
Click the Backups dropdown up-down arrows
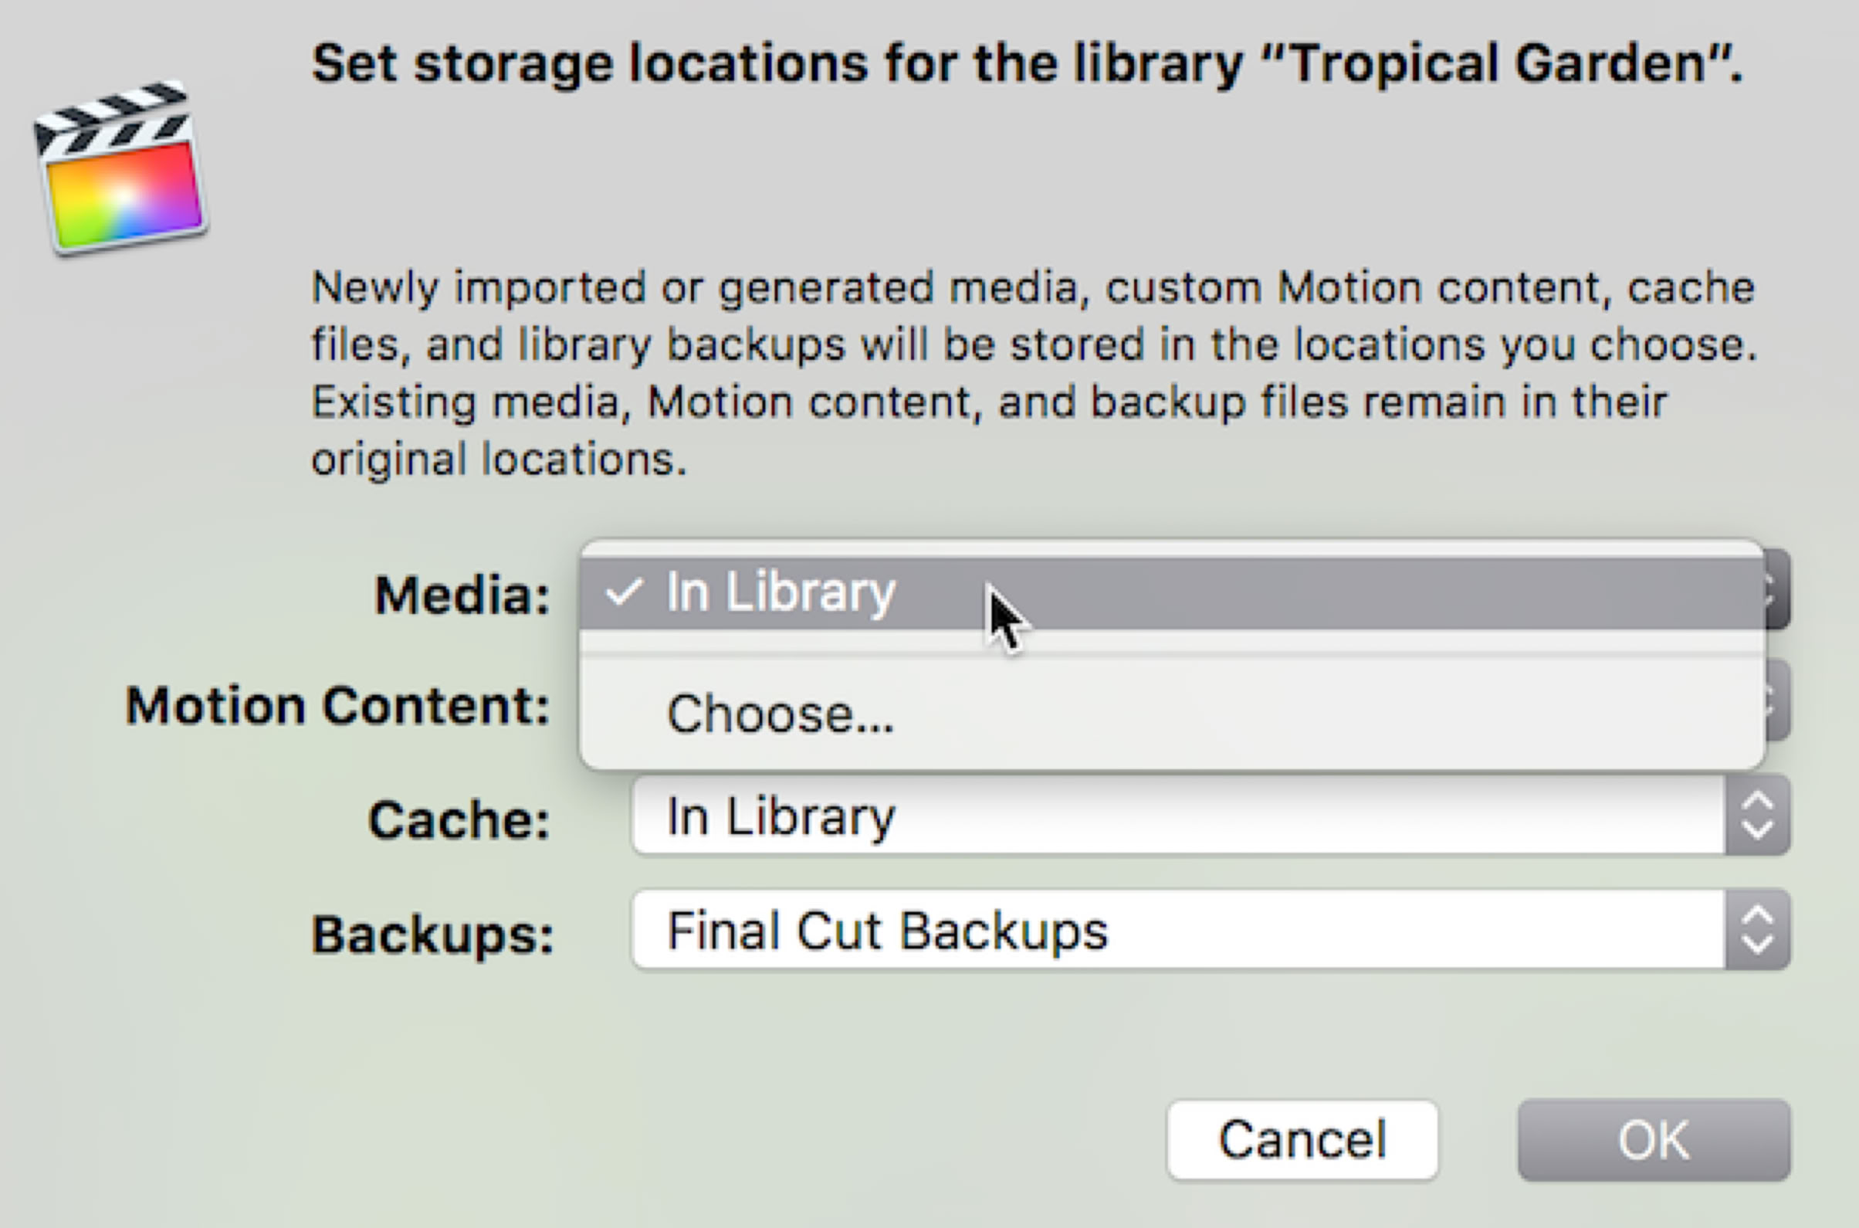tap(1757, 930)
